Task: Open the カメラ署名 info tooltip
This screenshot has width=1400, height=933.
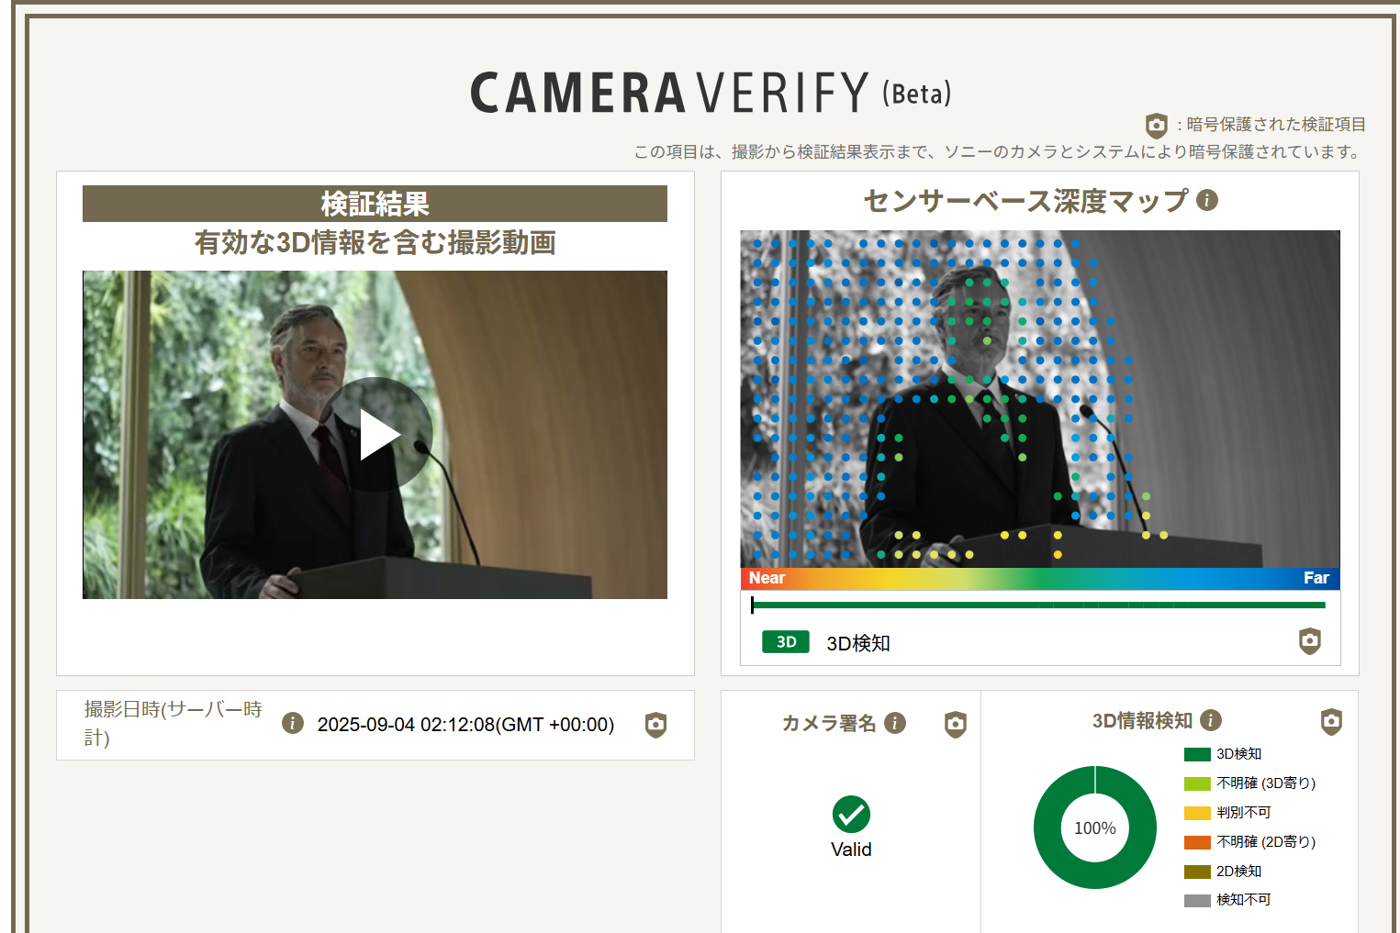Action: (x=897, y=723)
